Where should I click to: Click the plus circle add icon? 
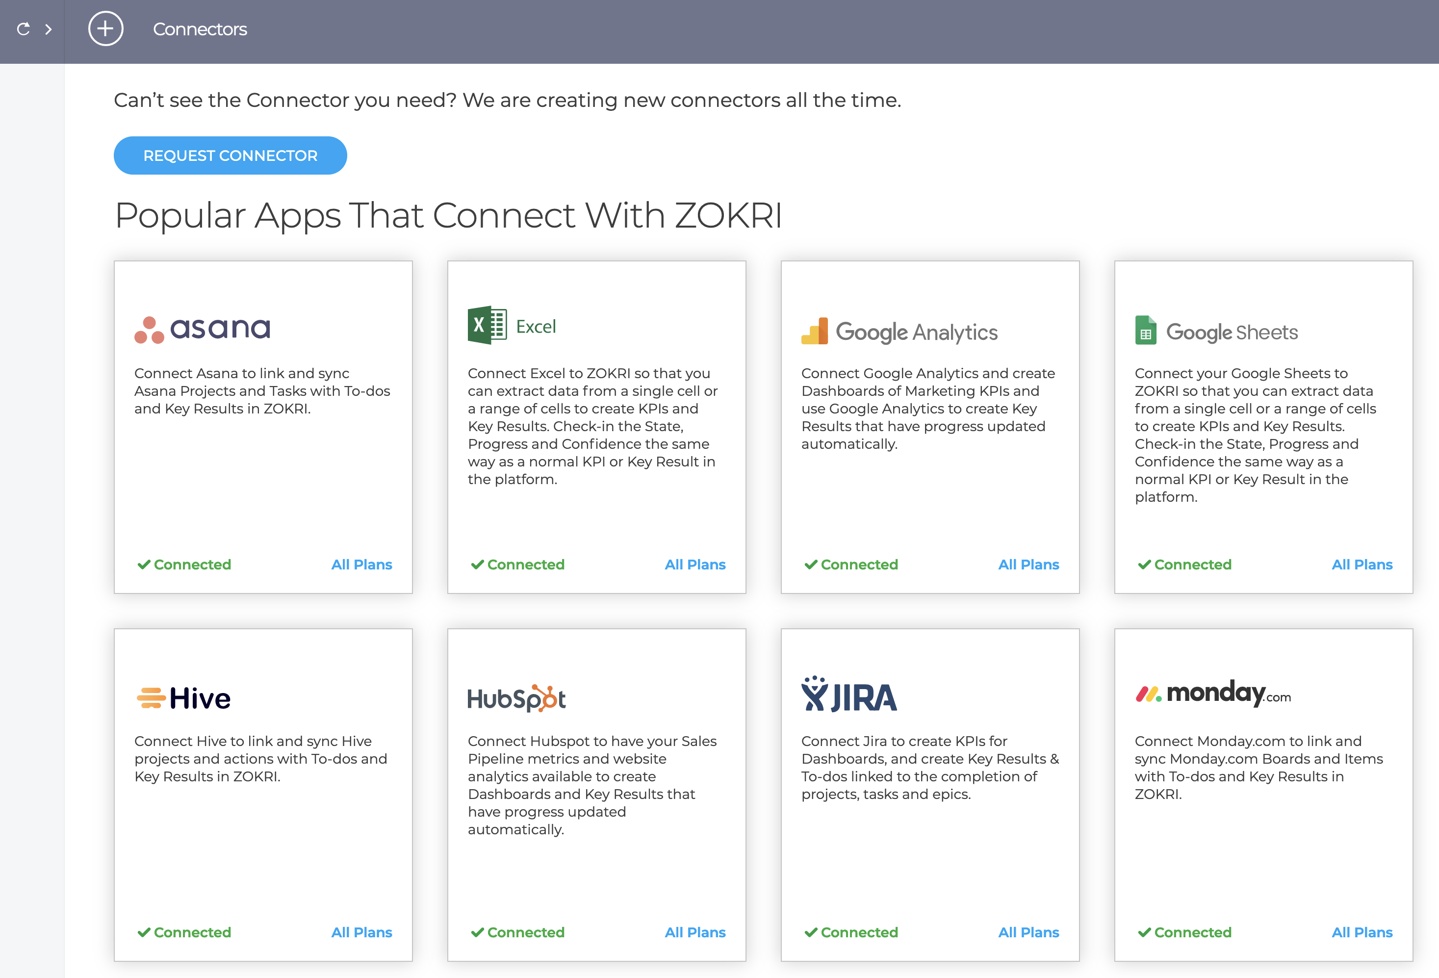[x=106, y=28]
